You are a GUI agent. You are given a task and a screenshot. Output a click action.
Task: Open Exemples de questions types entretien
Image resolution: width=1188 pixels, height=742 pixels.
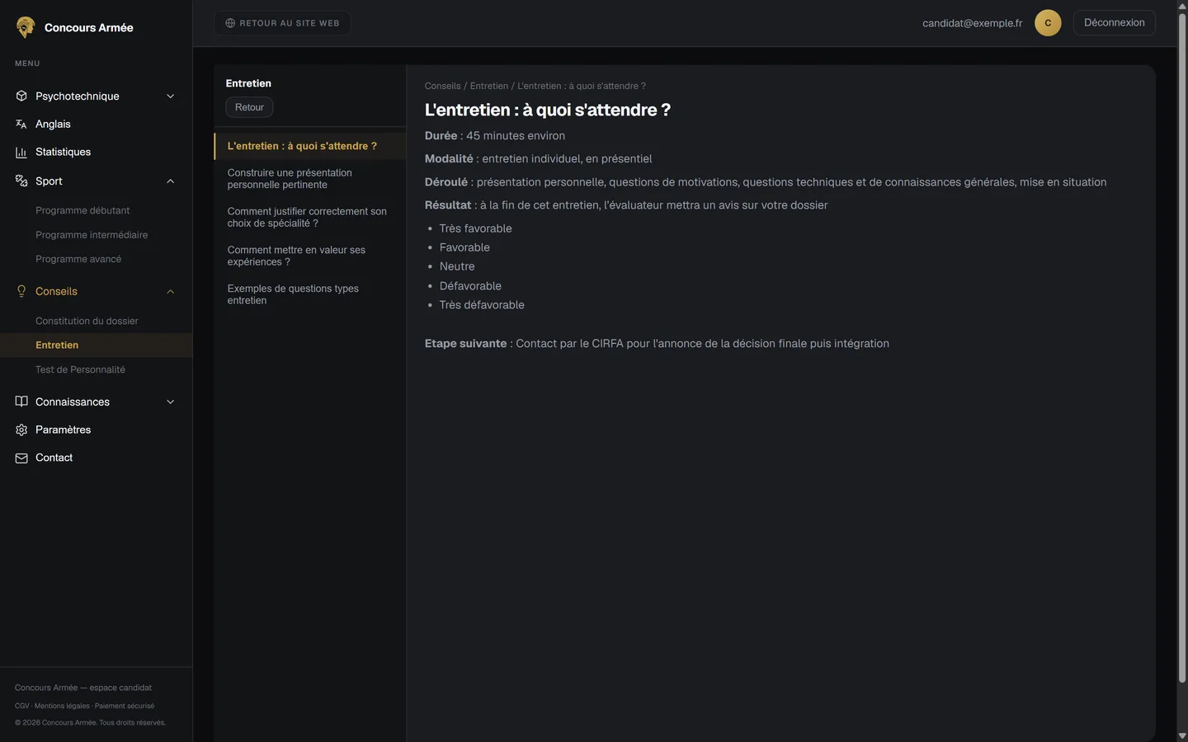310,295
